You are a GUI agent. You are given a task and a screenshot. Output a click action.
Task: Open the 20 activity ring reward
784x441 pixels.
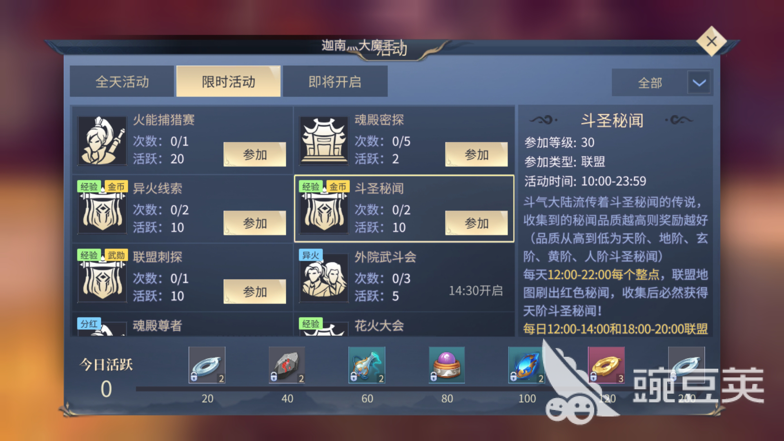point(207,365)
